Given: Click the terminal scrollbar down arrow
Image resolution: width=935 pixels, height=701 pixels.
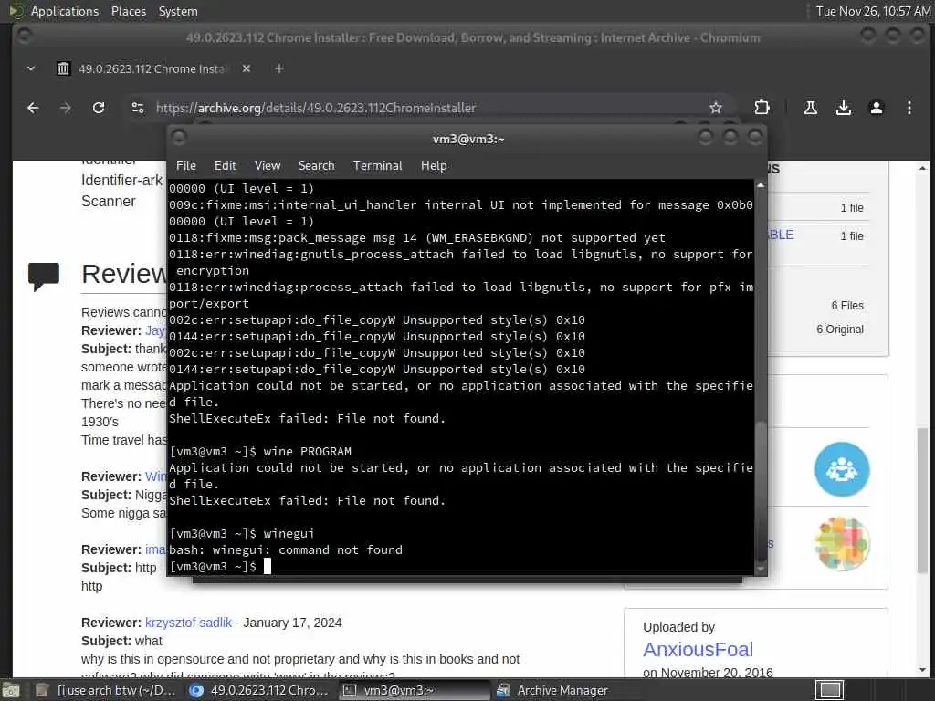Looking at the screenshot, I should pos(761,569).
